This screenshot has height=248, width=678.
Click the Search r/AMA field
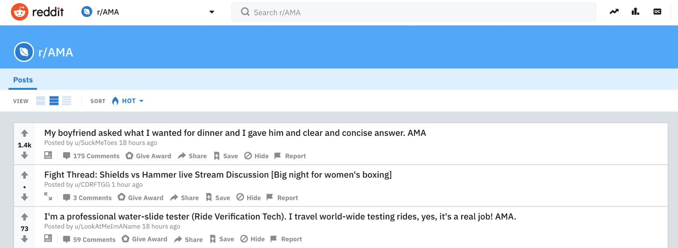413,12
